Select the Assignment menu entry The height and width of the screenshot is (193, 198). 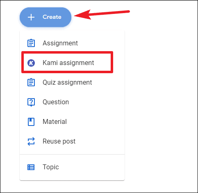(x=72, y=43)
